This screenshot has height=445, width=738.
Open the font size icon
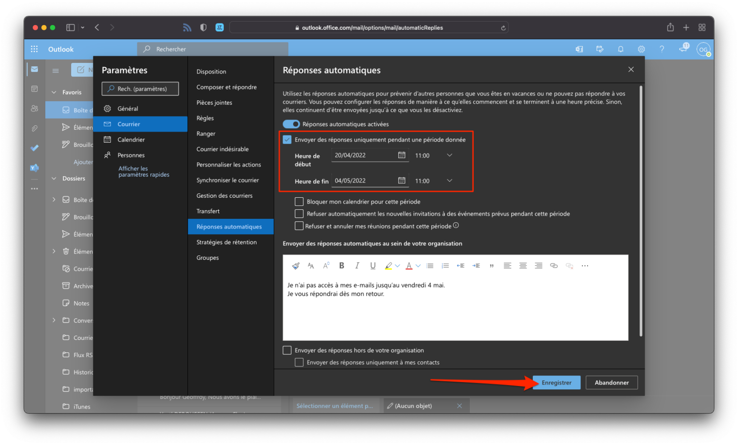(x=326, y=265)
